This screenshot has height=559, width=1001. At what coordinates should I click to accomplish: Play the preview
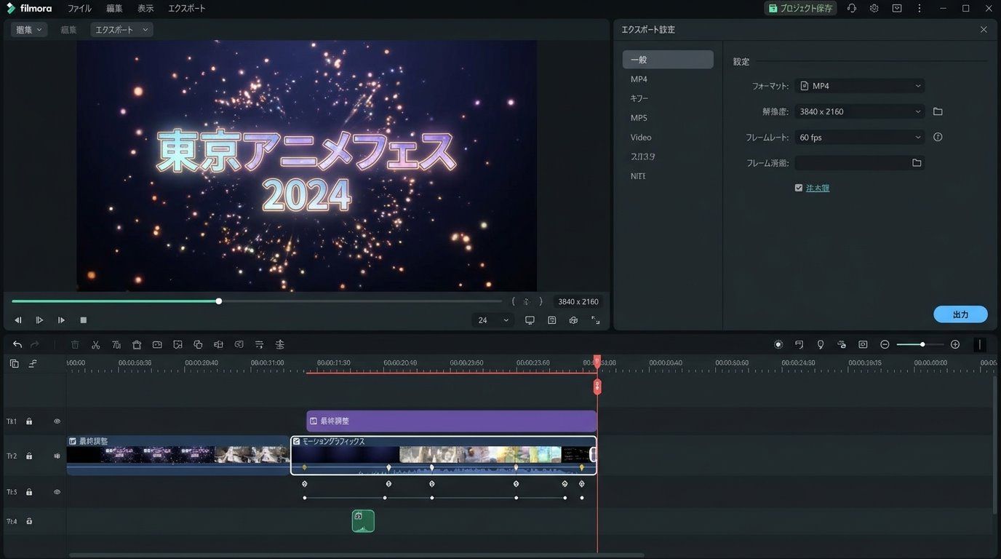pyautogui.click(x=39, y=320)
